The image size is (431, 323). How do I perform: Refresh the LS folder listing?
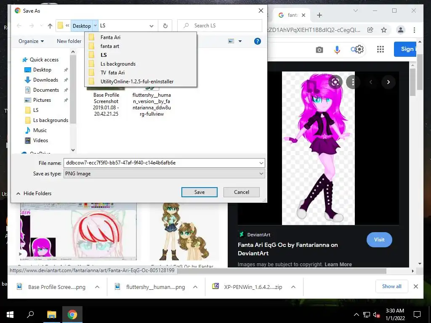click(165, 26)
